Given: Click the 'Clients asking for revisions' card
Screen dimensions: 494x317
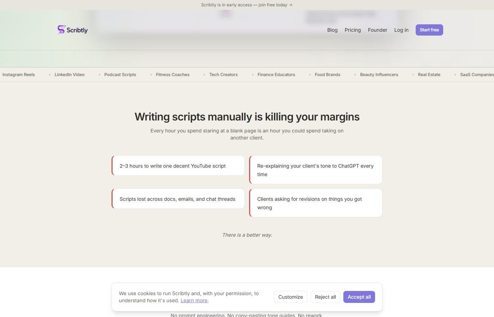Looking at the screenshot, I should point(316,203).
